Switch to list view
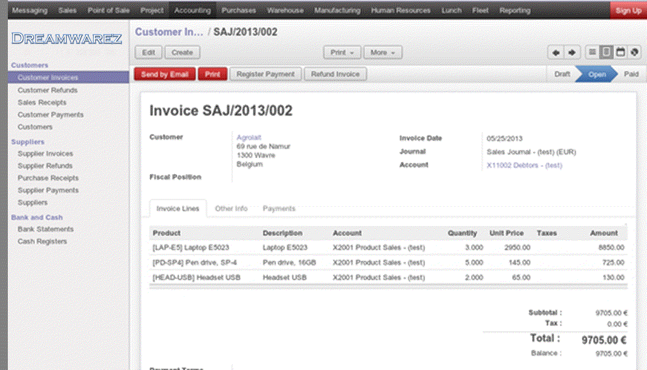Image resolution: width=647 pixels, height=370 pixels. [591, 52]
